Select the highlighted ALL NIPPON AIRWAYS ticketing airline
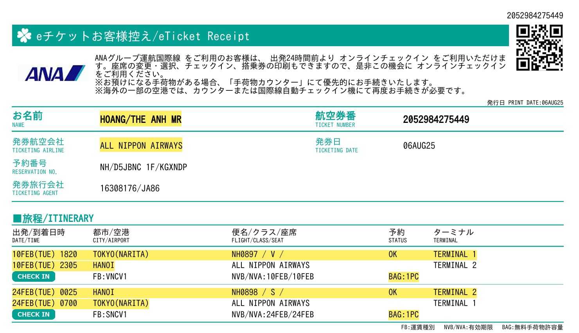 [x=141, y=146]
